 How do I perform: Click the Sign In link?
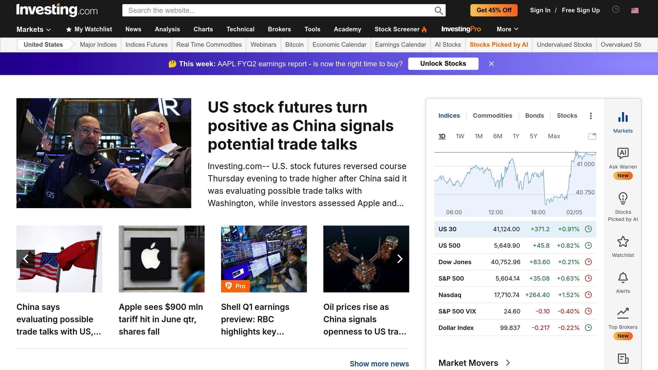pos(540,10)
